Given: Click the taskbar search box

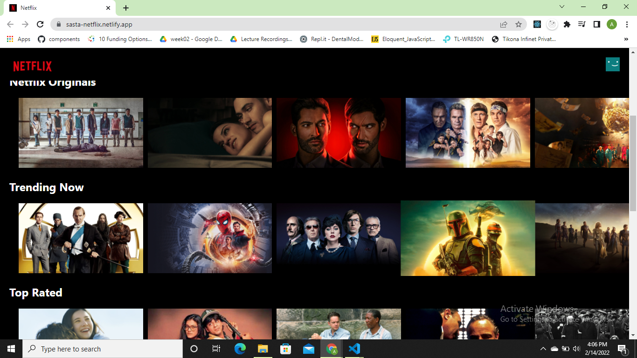Looking at the screenshot, I should (x=103, y=349).
